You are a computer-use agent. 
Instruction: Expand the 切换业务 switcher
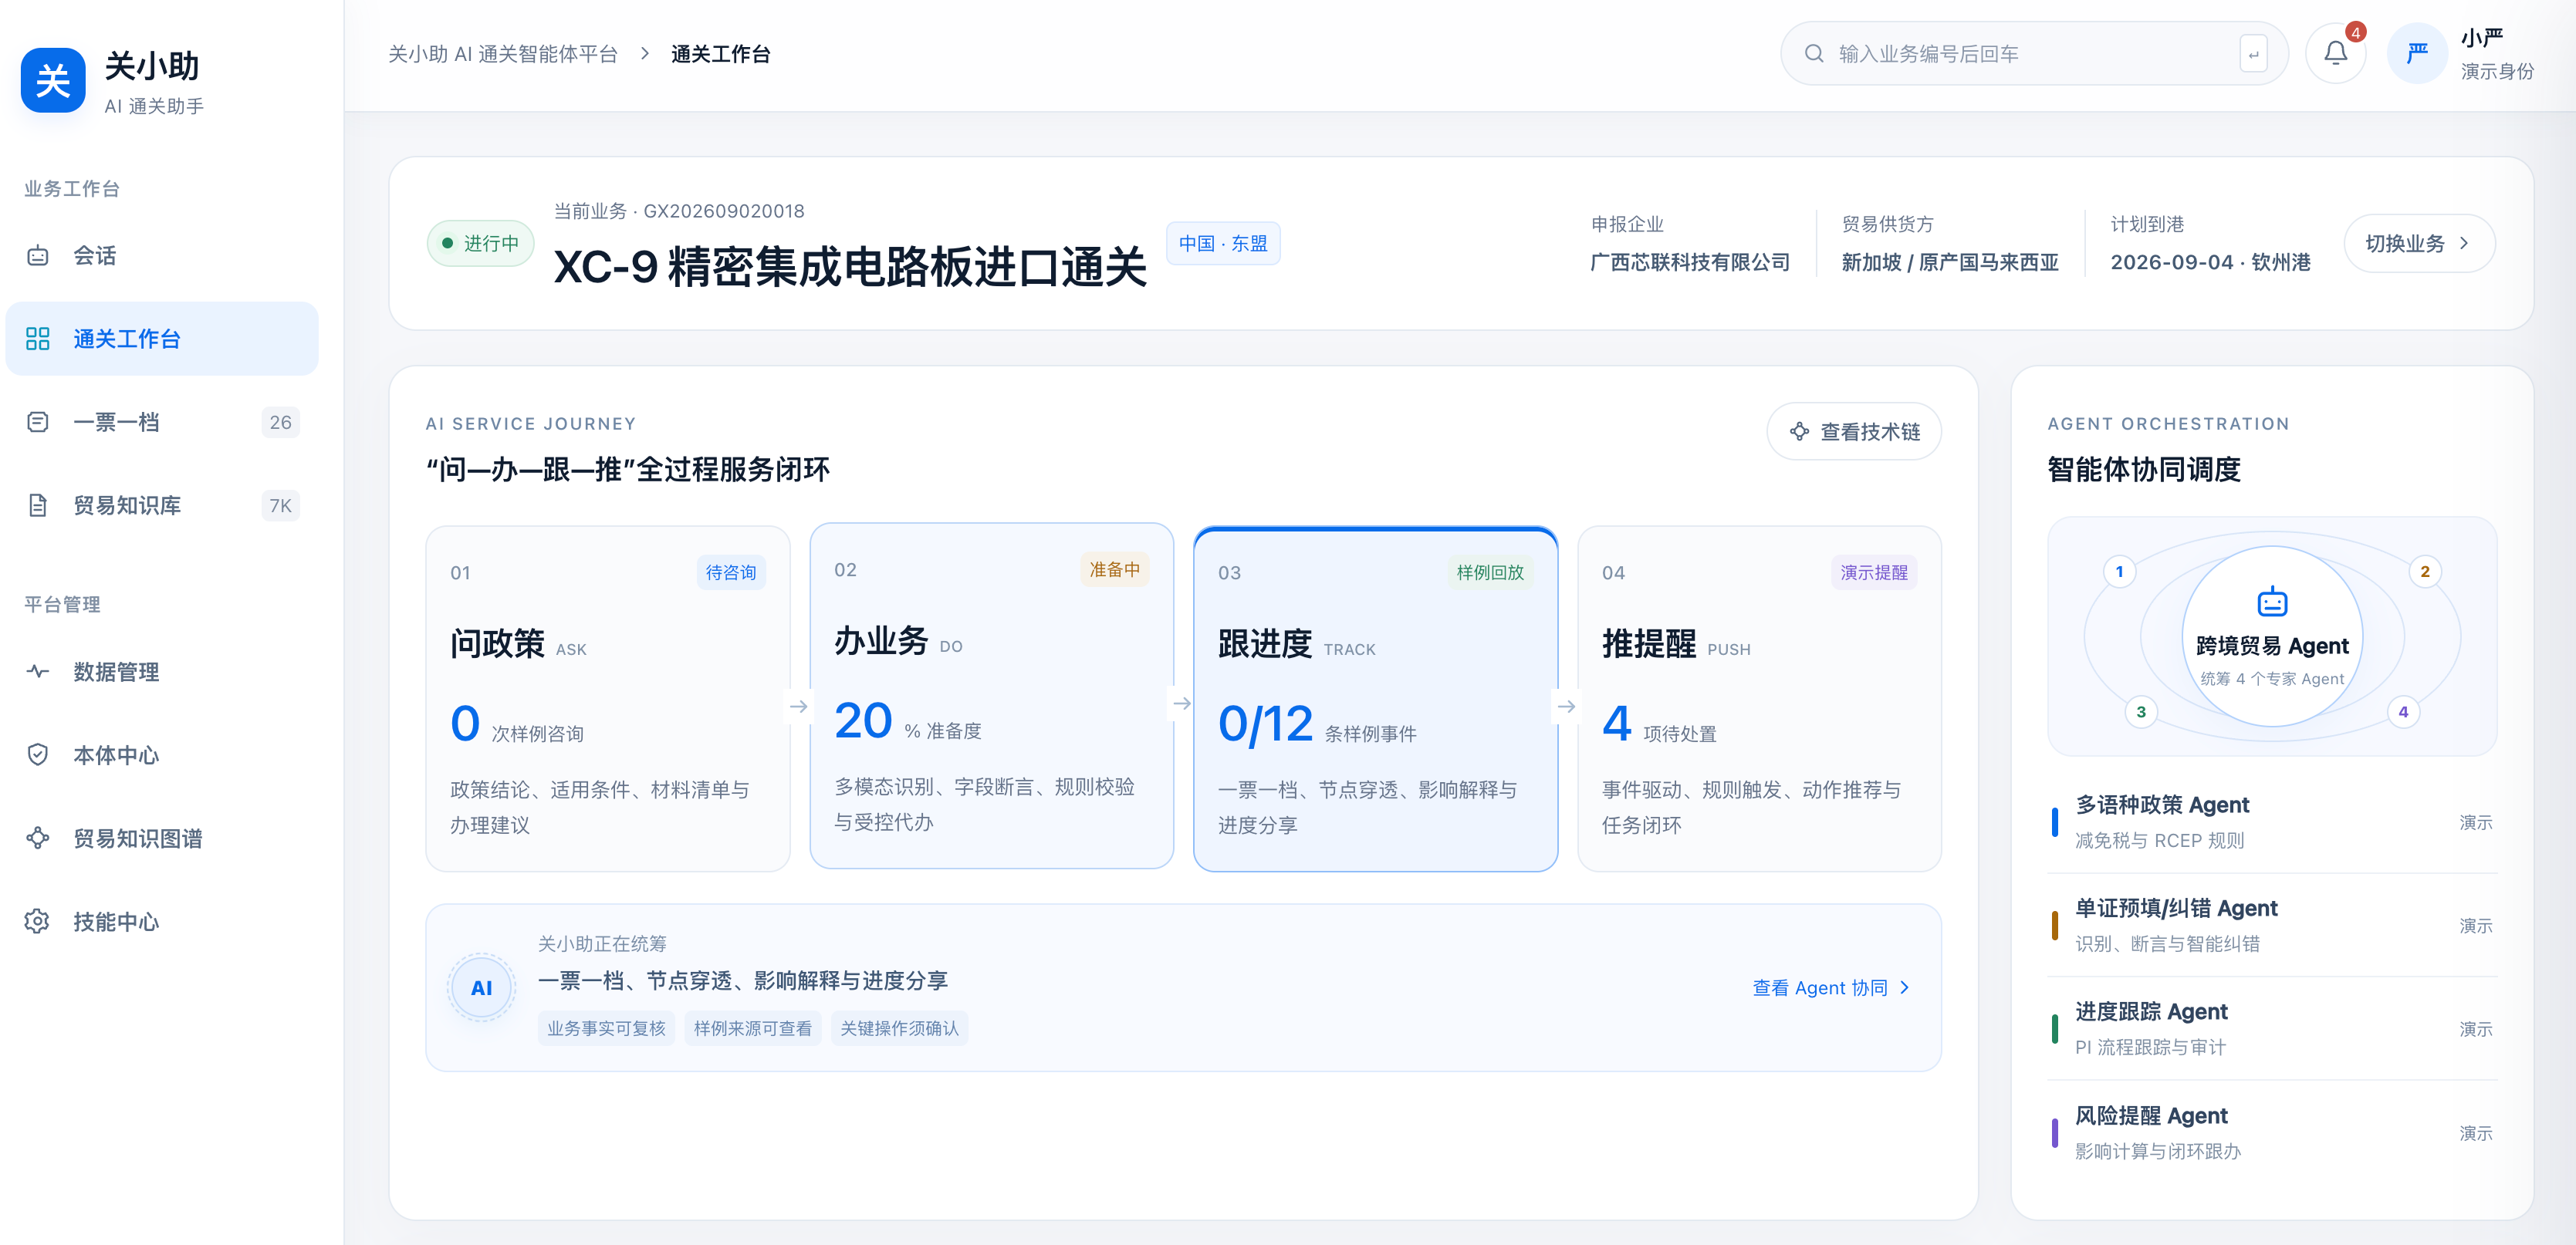coord(2419,243)
